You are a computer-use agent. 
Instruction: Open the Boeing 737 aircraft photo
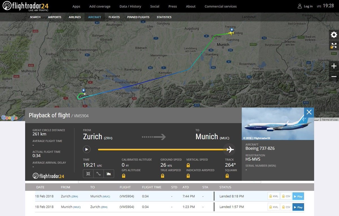(278, 124)
